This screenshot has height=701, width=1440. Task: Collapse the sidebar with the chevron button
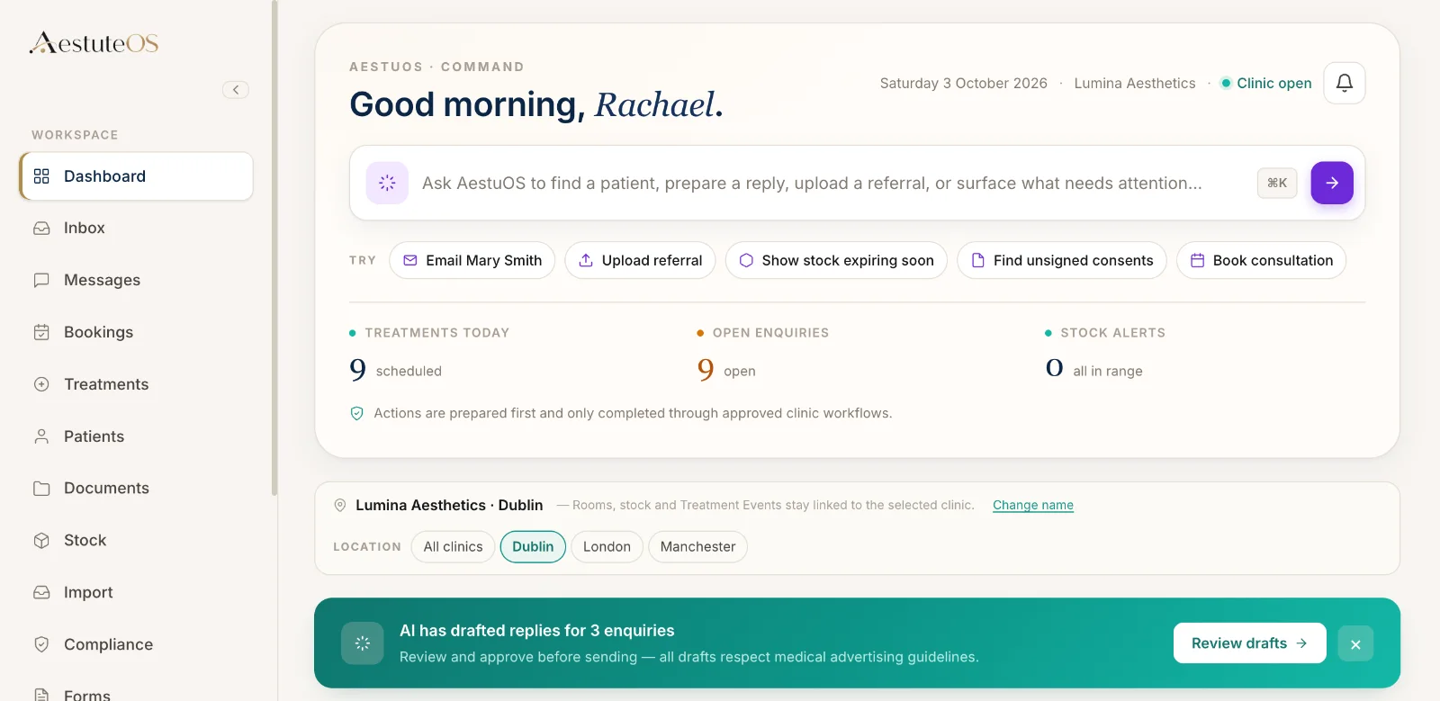[x=236, y=90]
